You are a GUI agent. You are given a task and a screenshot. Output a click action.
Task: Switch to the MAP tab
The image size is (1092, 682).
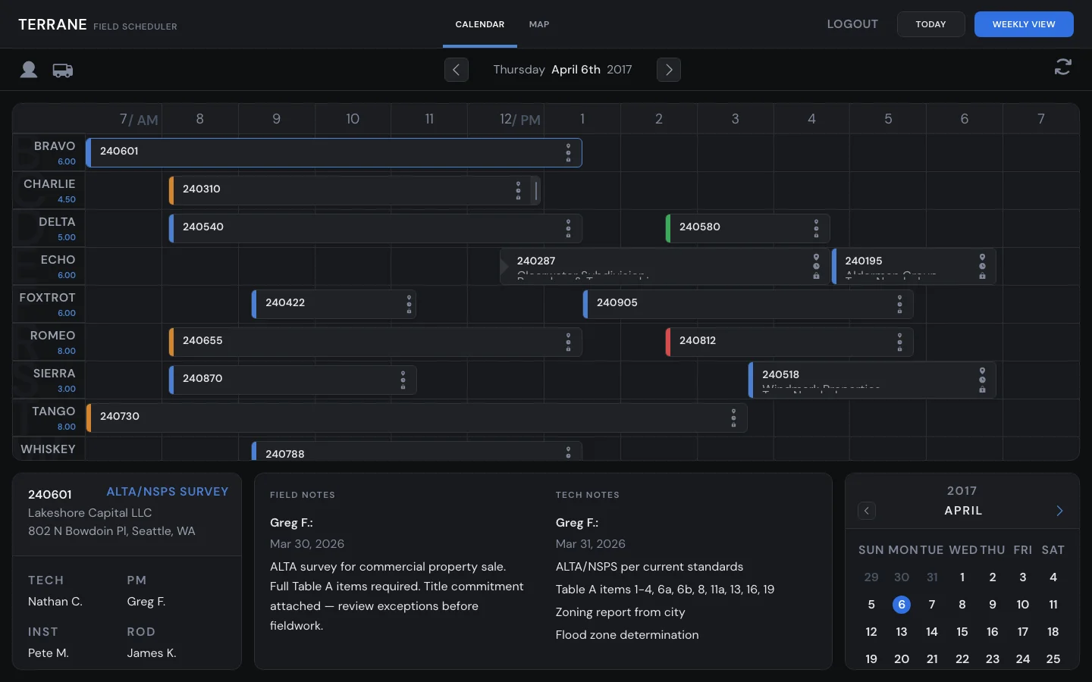[x=539, y=24]
